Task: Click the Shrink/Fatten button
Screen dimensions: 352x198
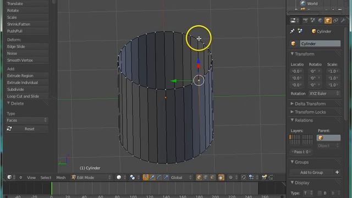Action: click(27, 24)
